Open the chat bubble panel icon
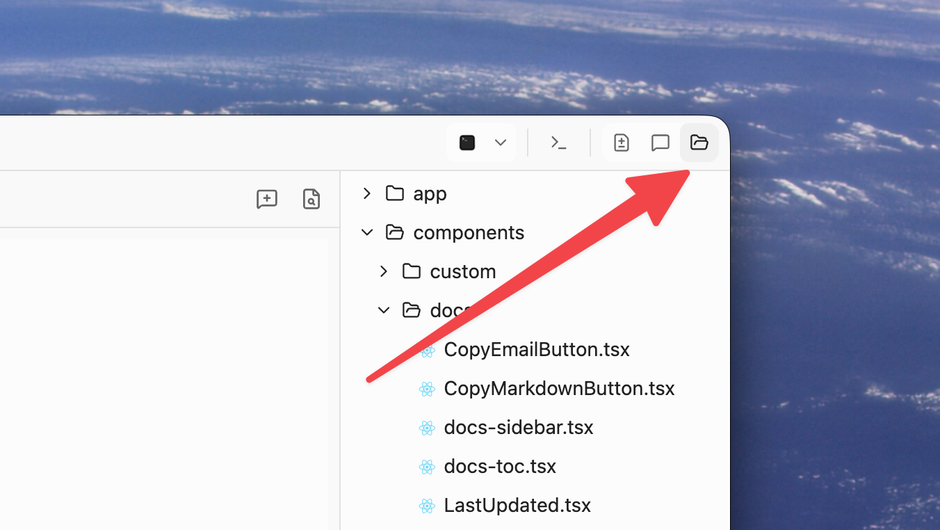 click(x=660, y=143)
